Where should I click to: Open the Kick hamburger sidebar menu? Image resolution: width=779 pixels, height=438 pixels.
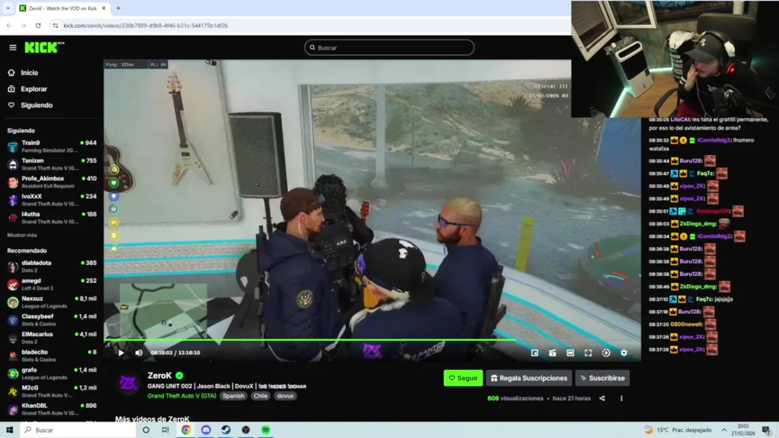(x=13, y=47)
